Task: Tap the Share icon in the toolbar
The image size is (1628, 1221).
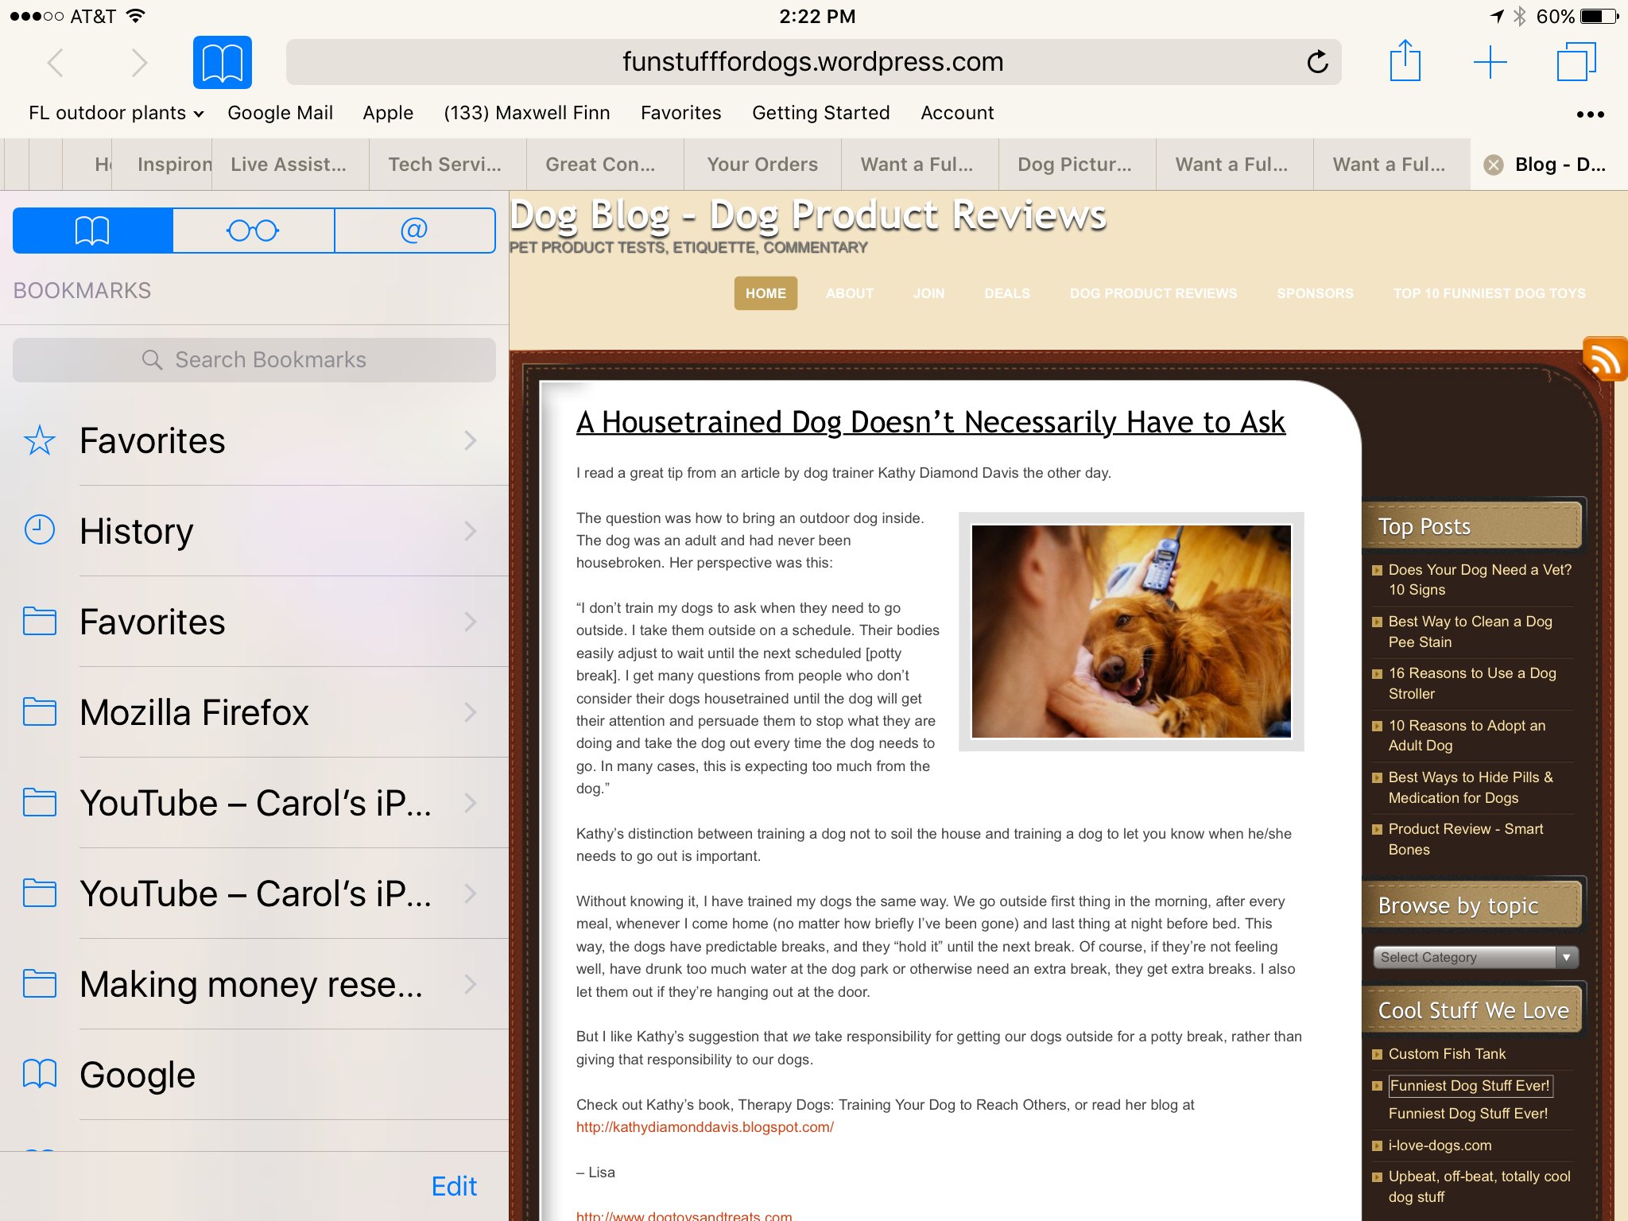Action: click(x=1405, y=61)
